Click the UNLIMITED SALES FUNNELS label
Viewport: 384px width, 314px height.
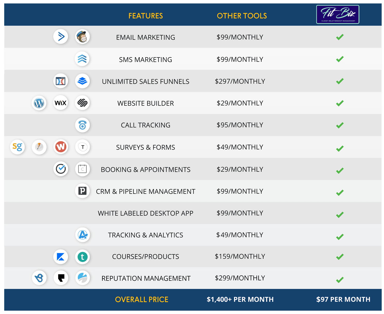[x=146, y=82]
